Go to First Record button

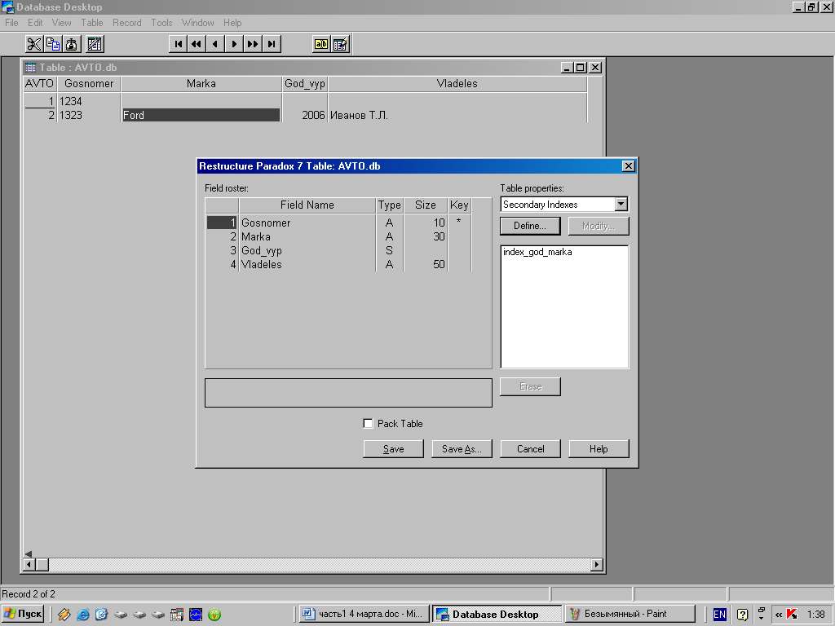click(x=179, y=44)
